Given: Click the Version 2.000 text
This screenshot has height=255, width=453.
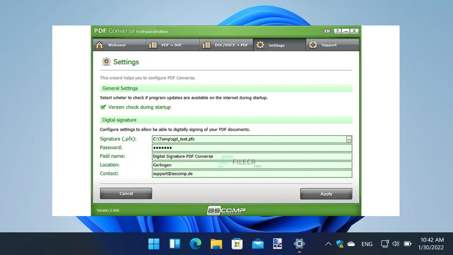Looking at the screenshot, I should pyautogui.click(x=108, y=210).
